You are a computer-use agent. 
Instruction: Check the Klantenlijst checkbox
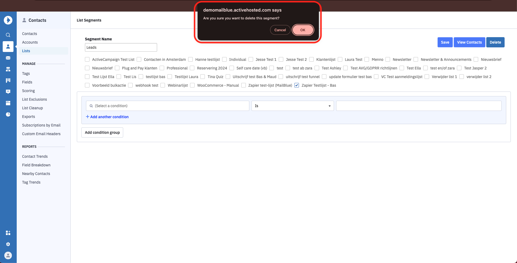tap(311, 59)
